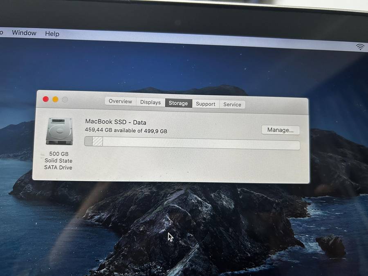Click the Wi-Fi status icon
The height and width of the screenshot is (276, 368).
point(360,47)
